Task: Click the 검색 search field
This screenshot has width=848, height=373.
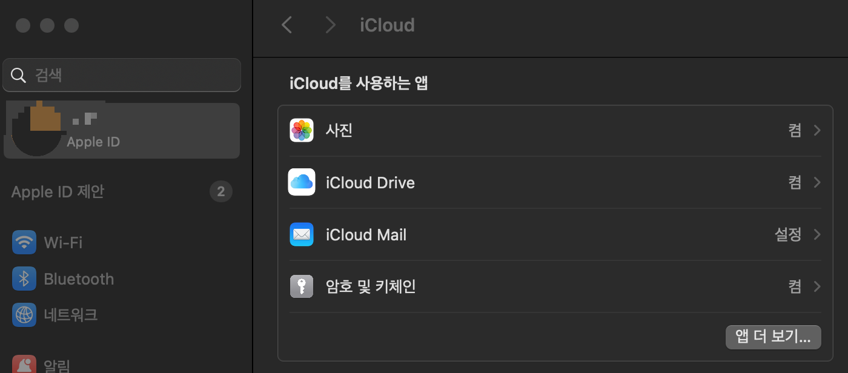Action: click(122, 75)
